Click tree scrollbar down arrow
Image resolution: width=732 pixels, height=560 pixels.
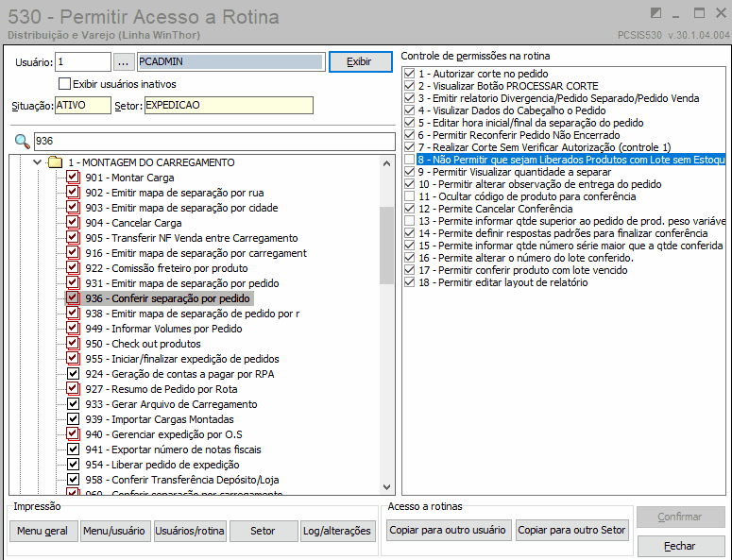click(386, 487)
